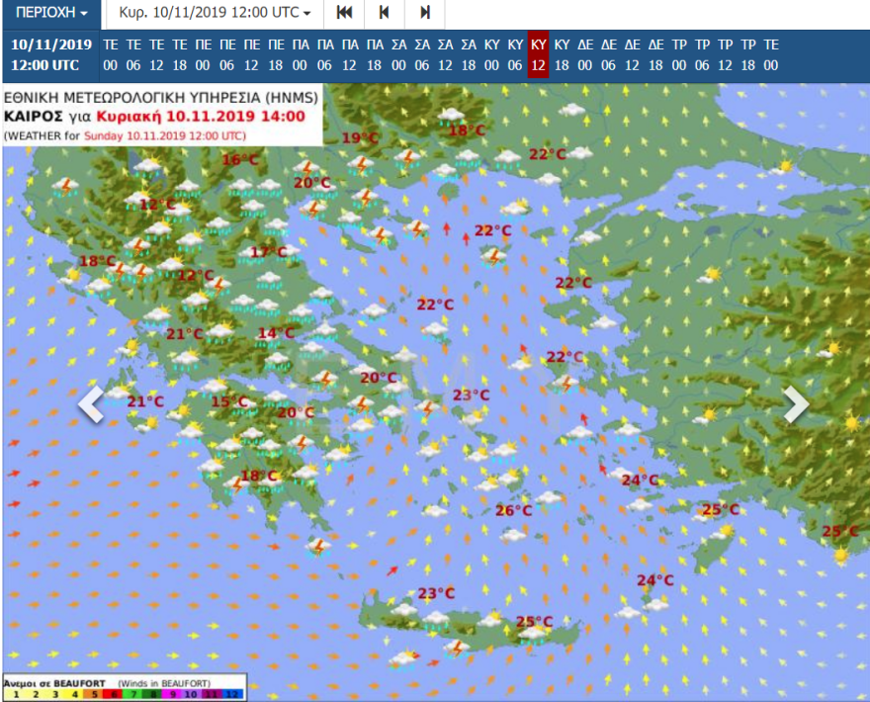Advance to the next forecast time
Screen dimensions: 870x702
[425, 14]
